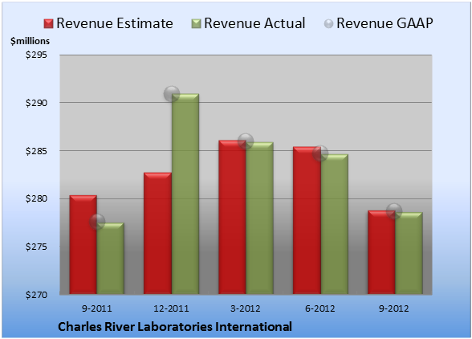
Task: Select the 'Revenue Actual' legend label
Action: point(254,23)
